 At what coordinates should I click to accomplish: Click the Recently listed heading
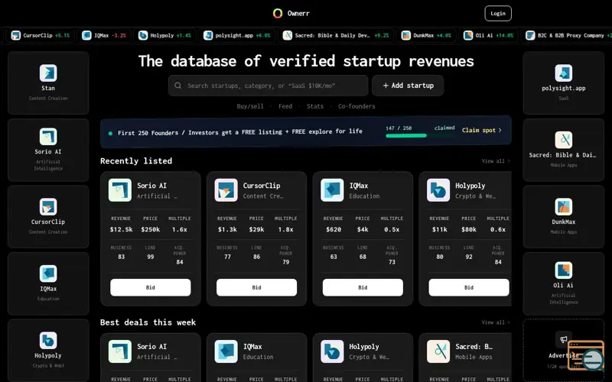(136, 161)
